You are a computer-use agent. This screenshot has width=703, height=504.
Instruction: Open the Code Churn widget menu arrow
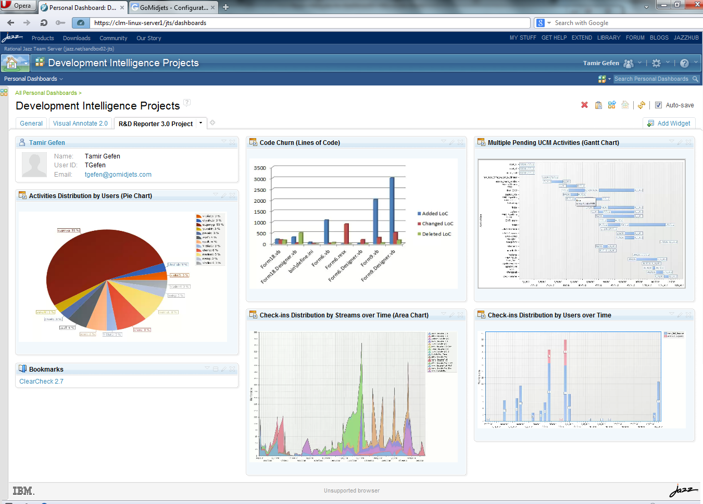[444, 142]
